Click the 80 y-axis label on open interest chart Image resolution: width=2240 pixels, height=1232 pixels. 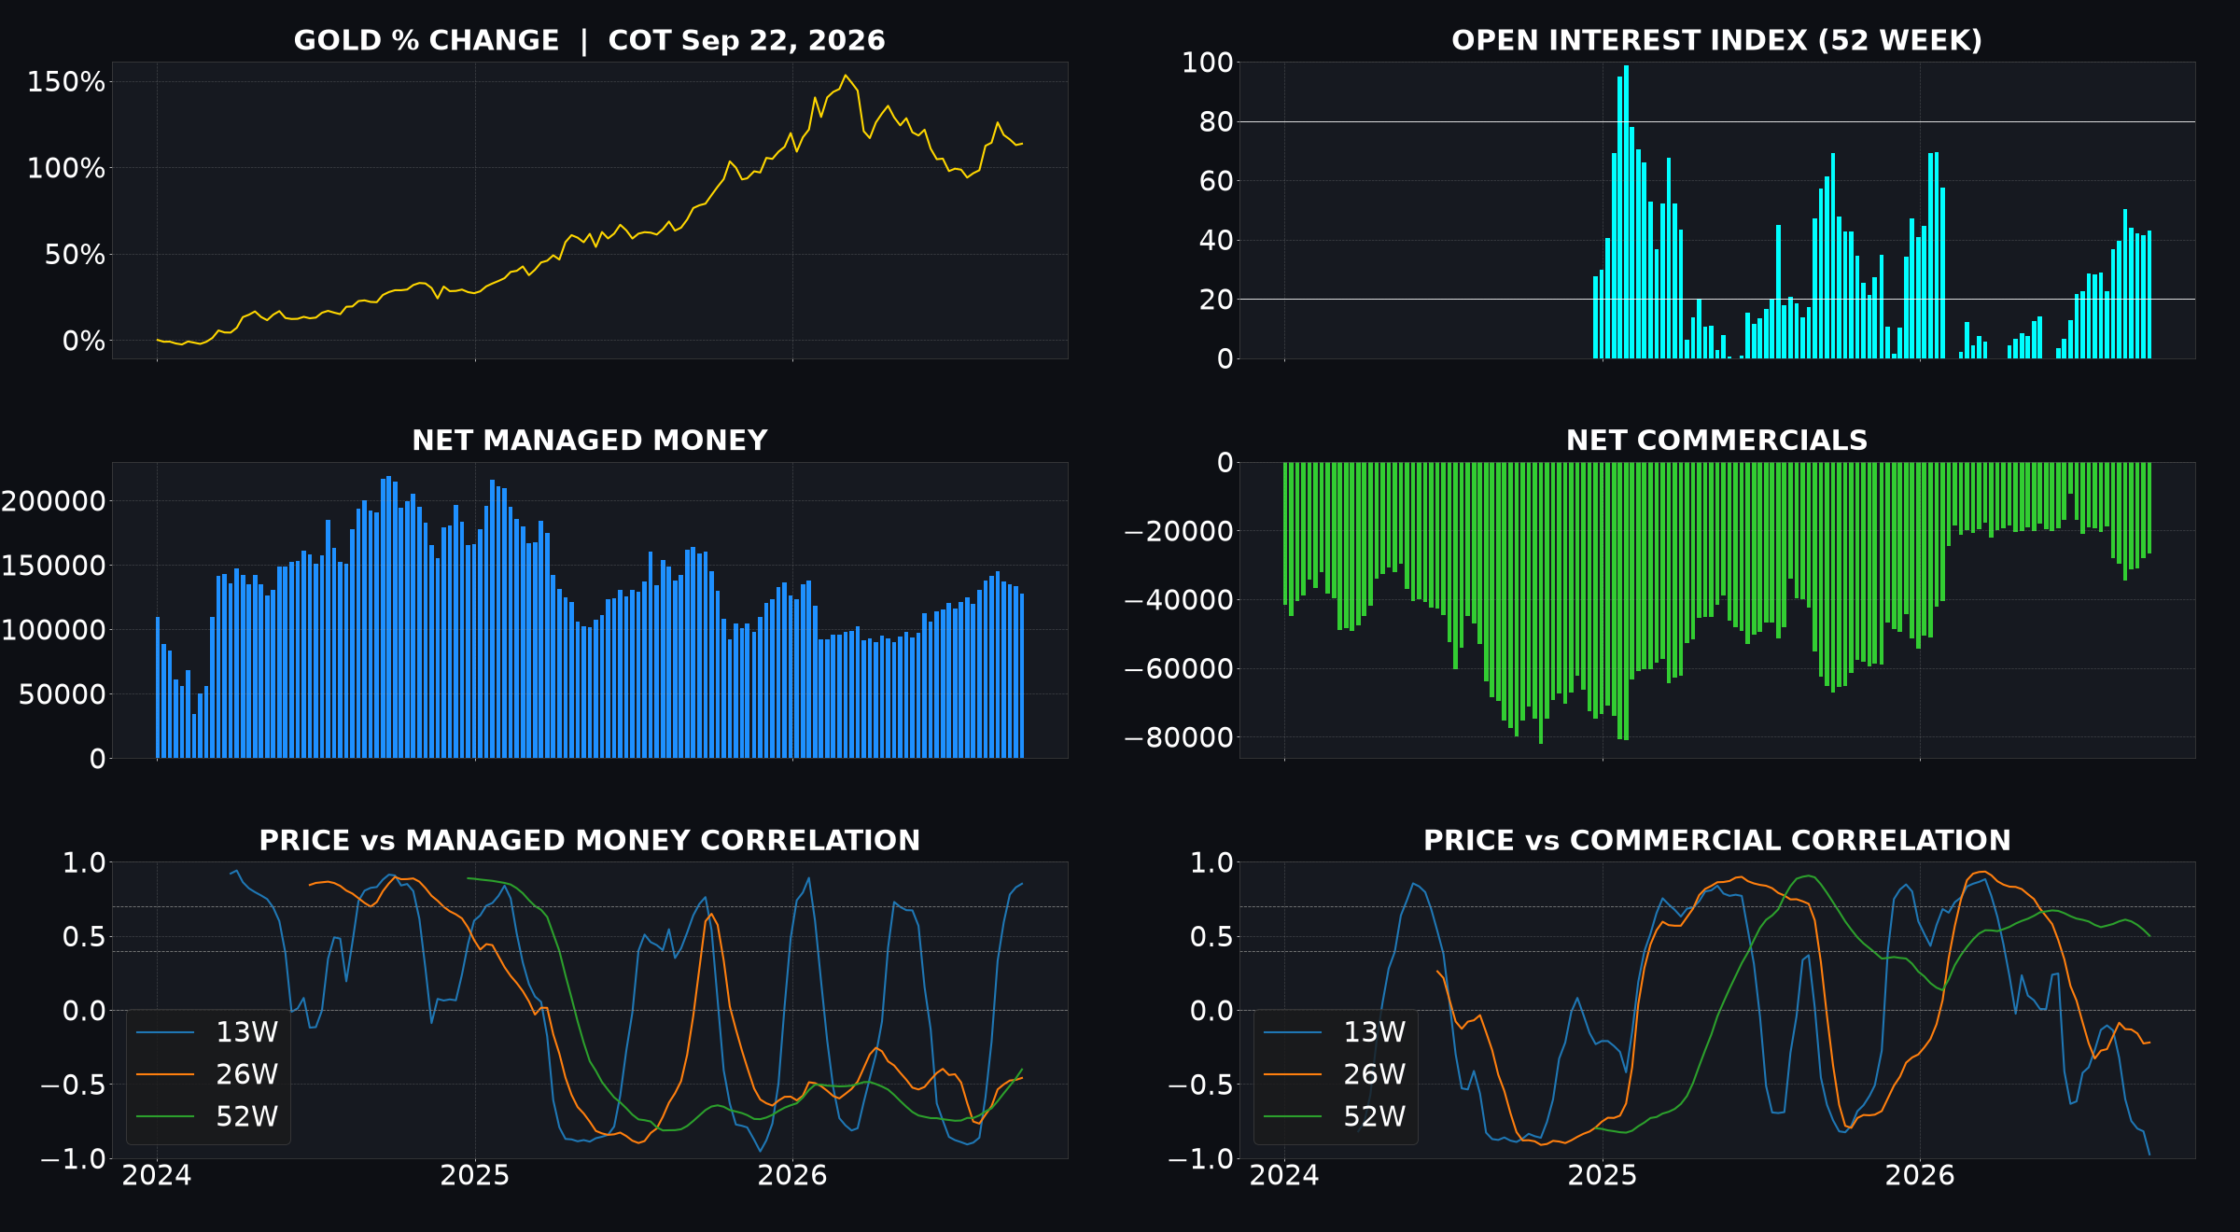(x=1216, y=121)
